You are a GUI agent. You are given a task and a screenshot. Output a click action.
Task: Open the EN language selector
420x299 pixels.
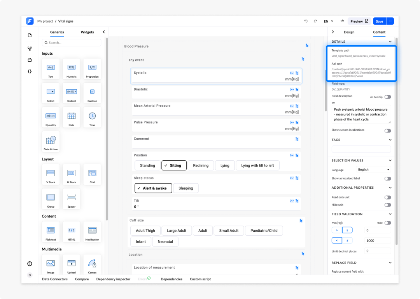tap(328, 21)
